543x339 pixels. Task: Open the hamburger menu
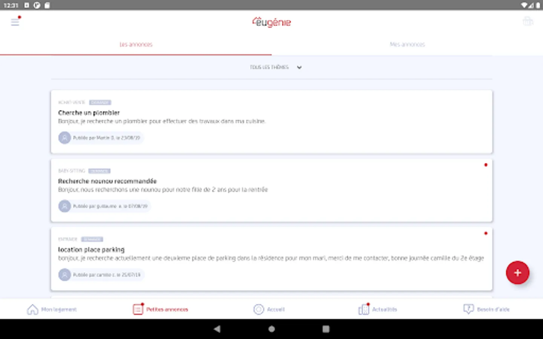pyautogui.click(x=15, y=22)
